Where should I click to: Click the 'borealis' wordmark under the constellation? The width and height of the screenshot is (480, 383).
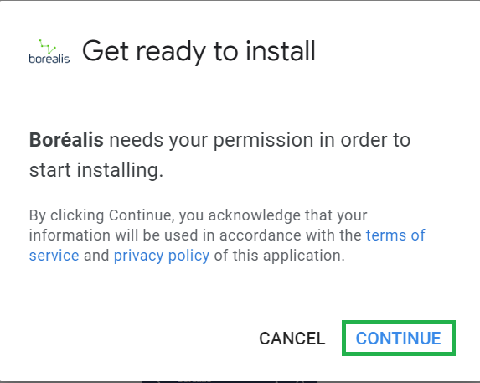49,59
